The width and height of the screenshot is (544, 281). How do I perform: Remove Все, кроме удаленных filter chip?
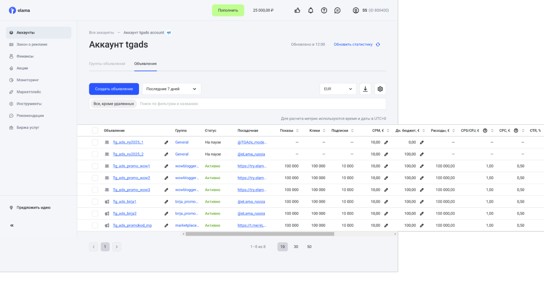[x=114, y=104]
